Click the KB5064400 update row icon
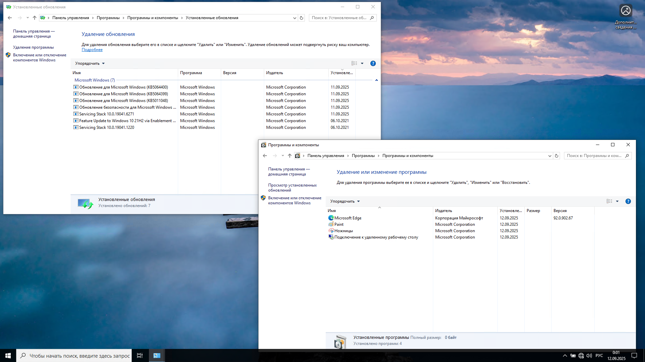Image resolution: width=645 pixels, height=362 pixels. tap(76, 87)
